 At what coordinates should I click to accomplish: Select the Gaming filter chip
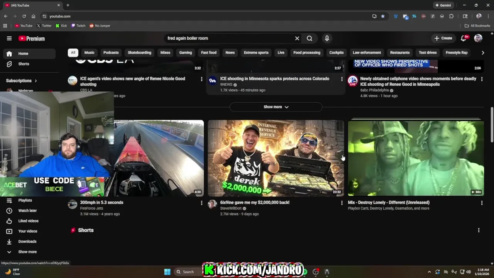point(186,53)
